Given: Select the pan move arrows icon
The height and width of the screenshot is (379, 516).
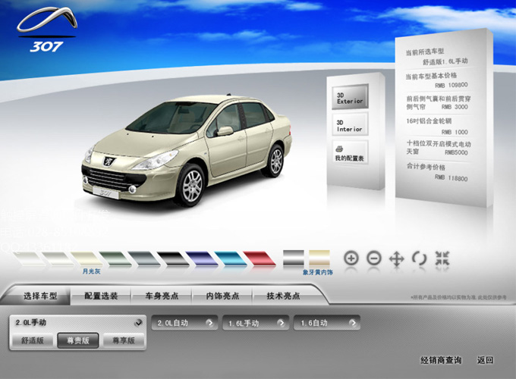Looking at the screenshot, I should tap(397, 258).
